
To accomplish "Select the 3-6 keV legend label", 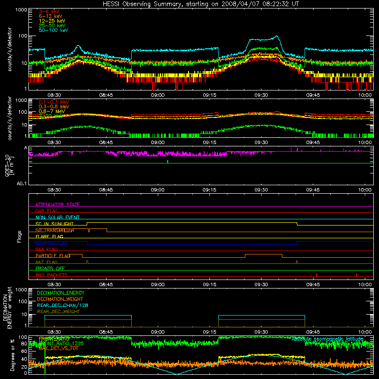I will pyautogui.click(x=49, y=11).
